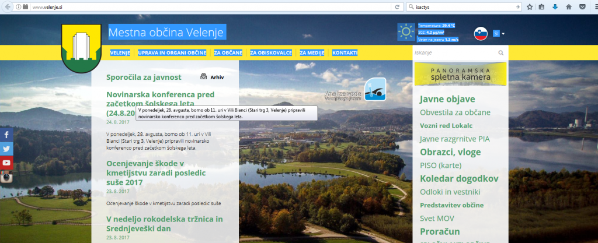
Task: Click the date 24. 8. 2017
Action: tap(118, 122)
